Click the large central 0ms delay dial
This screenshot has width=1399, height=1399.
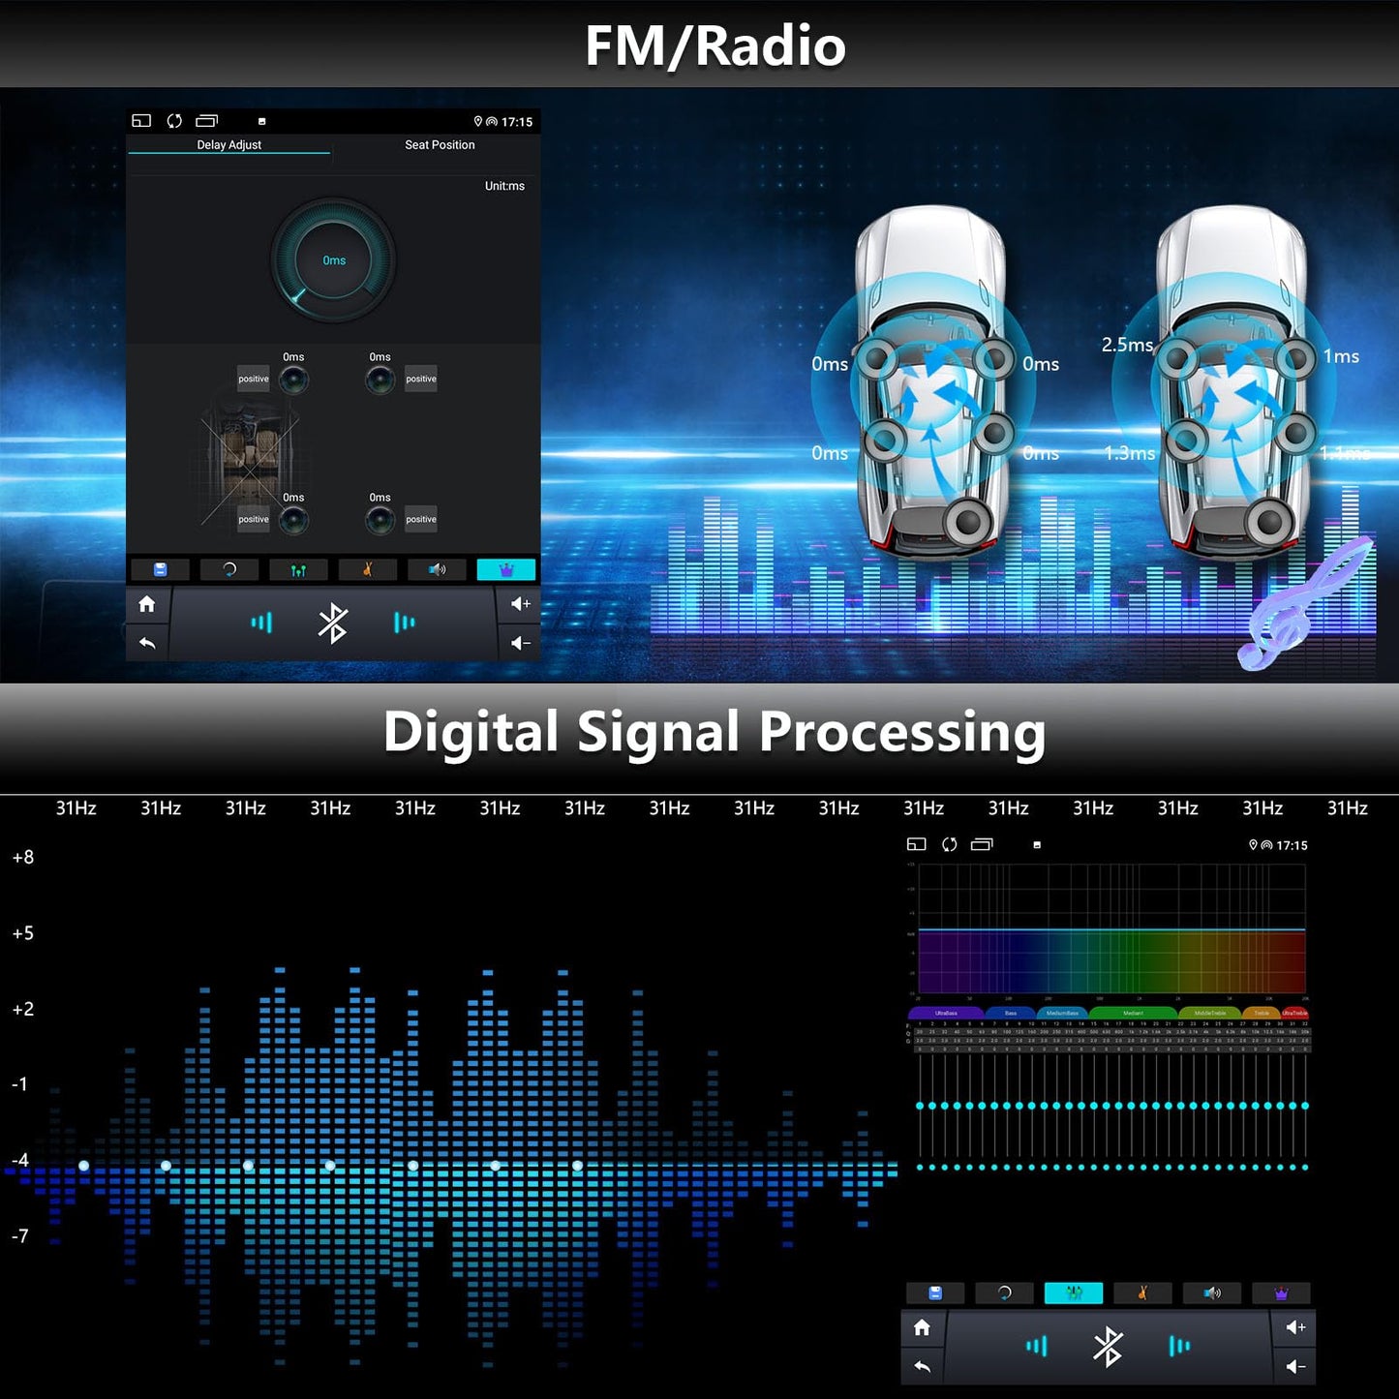tap(333, 260)
